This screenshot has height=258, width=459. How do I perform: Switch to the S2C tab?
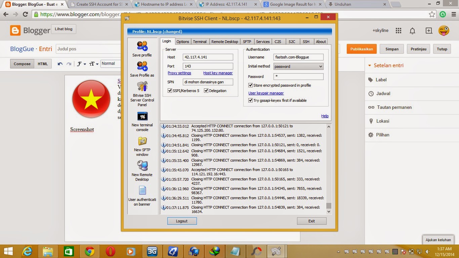tap(292, 42)
